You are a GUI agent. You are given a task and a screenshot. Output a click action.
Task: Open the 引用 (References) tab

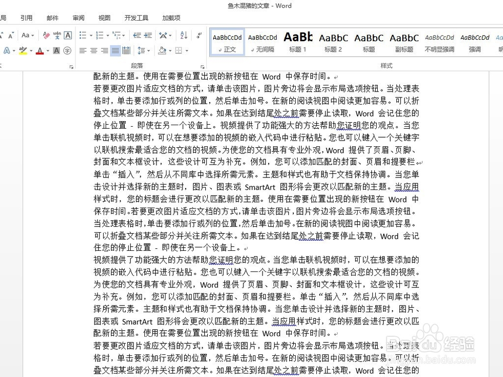tap(26, 18)
